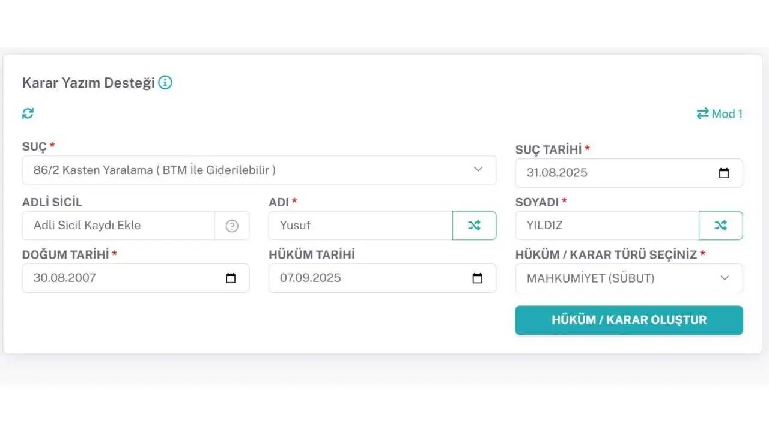Viewport: 769px width, 432px height.
Task: Click the help icon in Adli Sicil field
Action: (232, 226)
